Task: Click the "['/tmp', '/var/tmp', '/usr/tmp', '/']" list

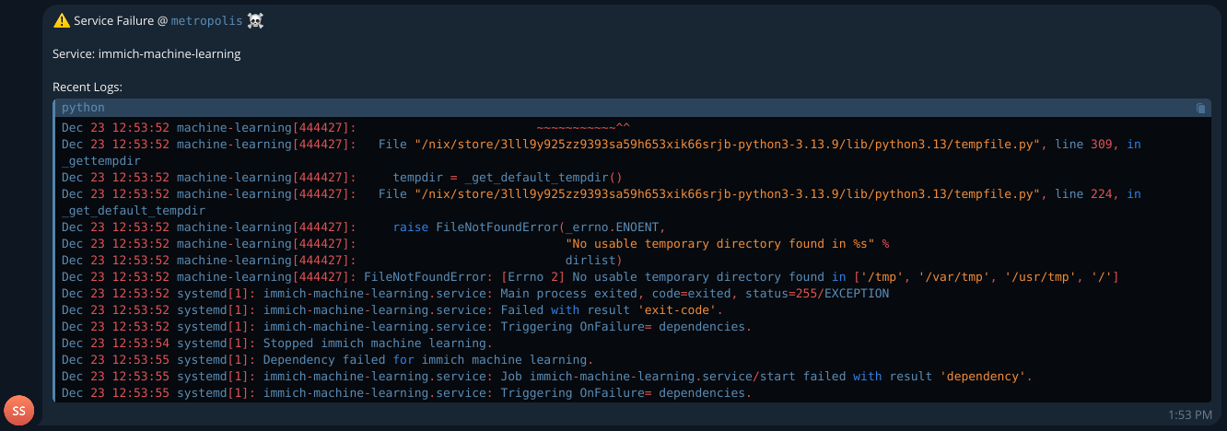Action: [x=986, y=277]
